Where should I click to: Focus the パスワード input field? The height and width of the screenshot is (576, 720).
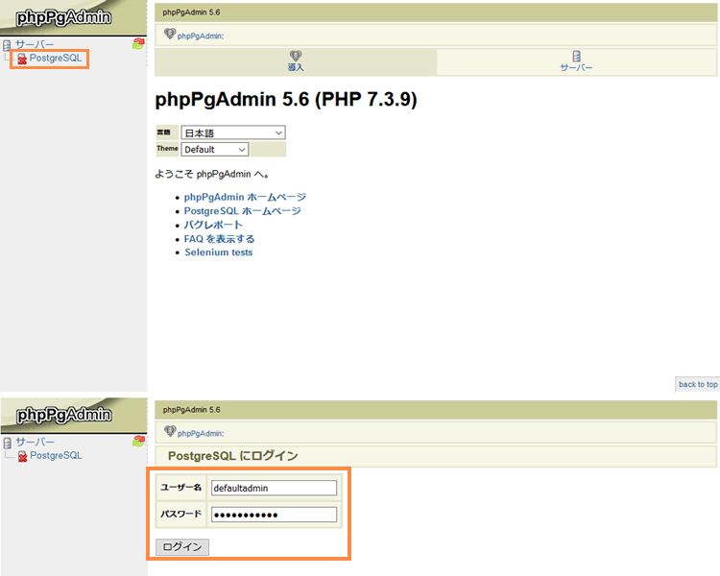274,515
